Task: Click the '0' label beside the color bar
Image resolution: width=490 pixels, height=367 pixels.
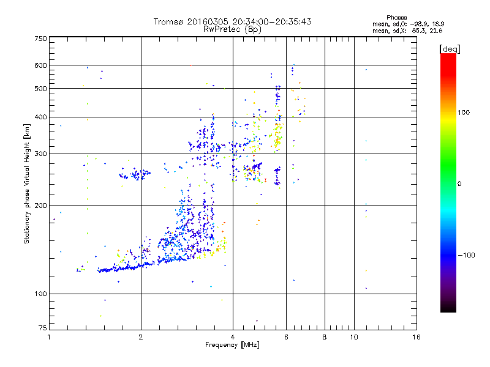Action: [459, 184]
